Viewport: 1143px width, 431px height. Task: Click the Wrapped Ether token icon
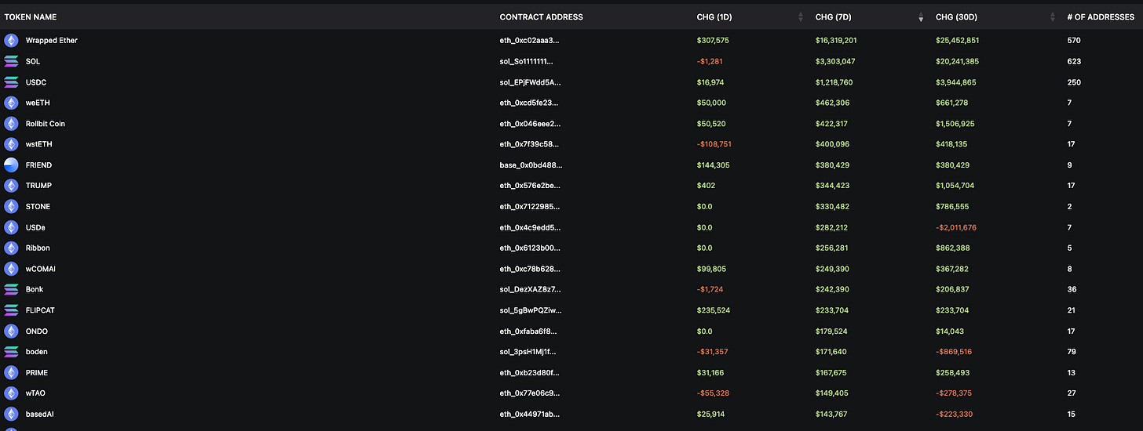point(11,40)
